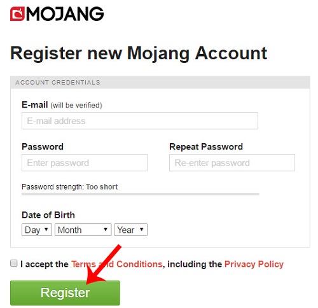
Task: Tick the accept terms checkbox
Action: pyautogui.click(x=14, y=263)
